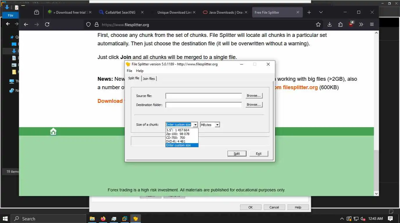Screen dimensions: 400x223
Task: Switch to the Join files tab
Action: 149,79
